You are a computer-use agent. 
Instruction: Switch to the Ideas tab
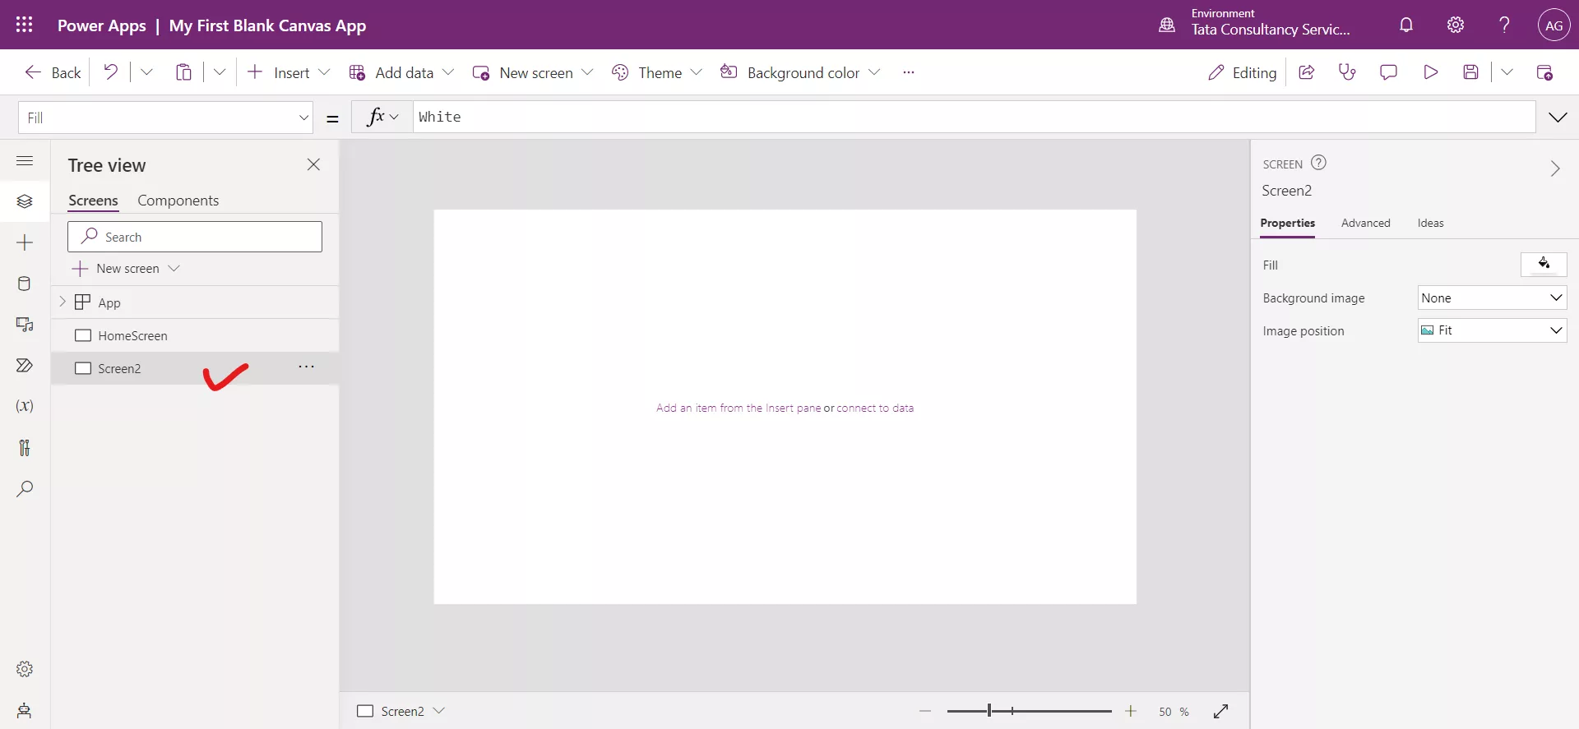pos(1430,223)
